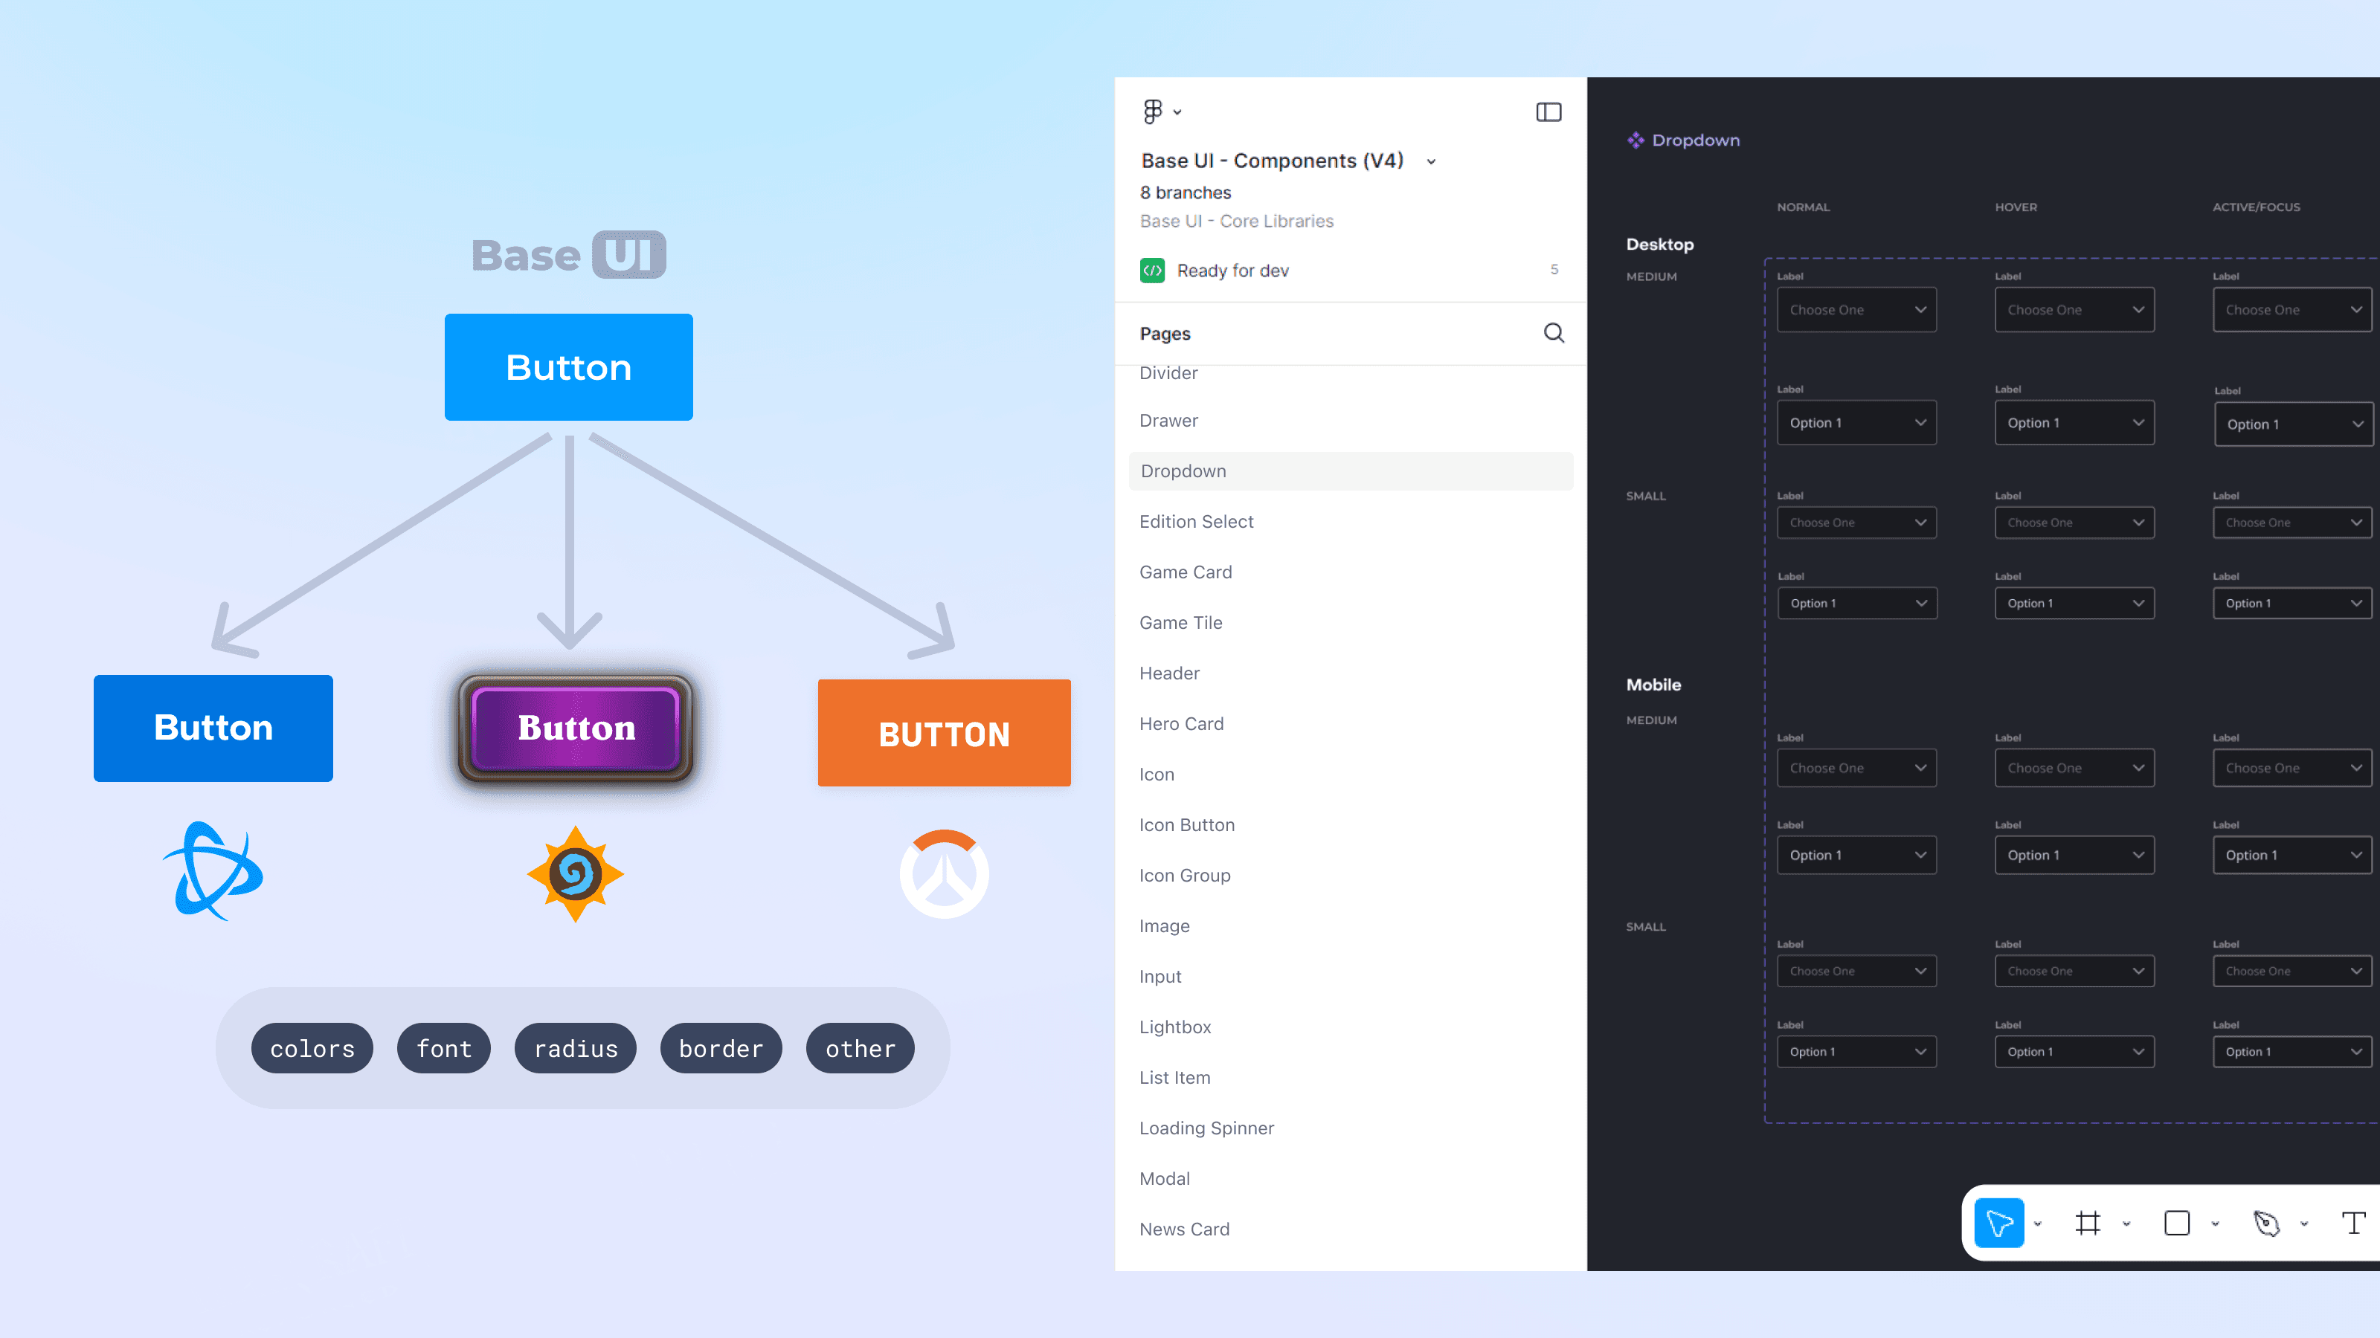Open the Frame tool options chevron
Screen dimensions: 2380x1338
(2126, 1224)
